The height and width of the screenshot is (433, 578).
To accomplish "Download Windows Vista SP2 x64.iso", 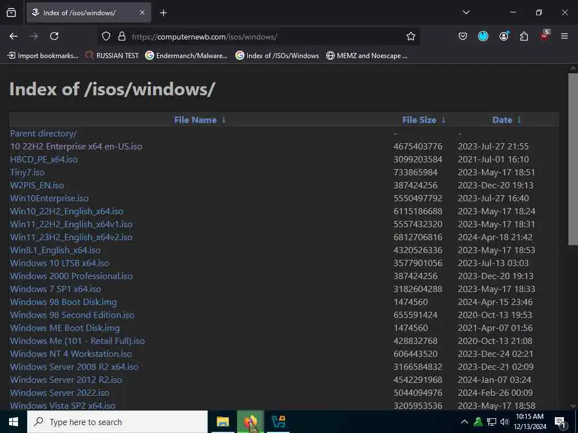I will click(63, 405).
